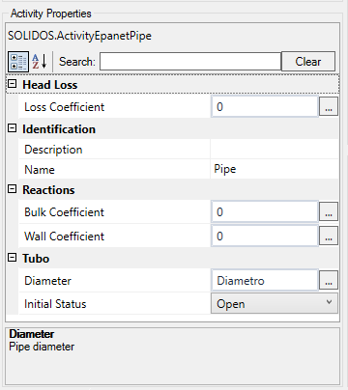Click the SOLIDOS.ActivityEpanetPipe title text
348x390 pixels.
pyautogui.click(x=79, y=36)
